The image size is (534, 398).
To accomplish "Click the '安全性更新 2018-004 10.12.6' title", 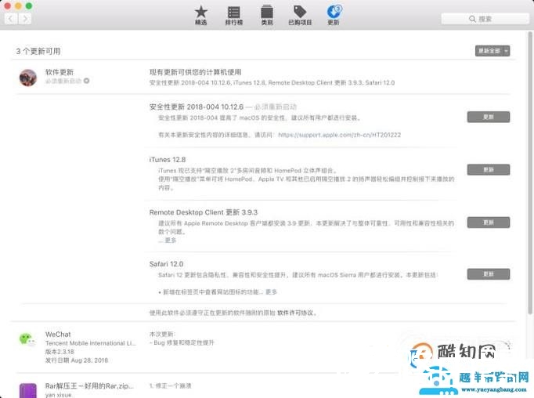I will (197, 107).
